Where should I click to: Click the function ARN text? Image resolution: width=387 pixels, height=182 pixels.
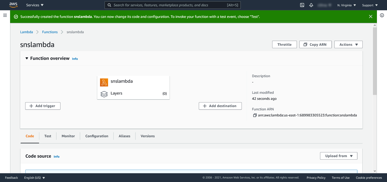[x=307, y=115]
